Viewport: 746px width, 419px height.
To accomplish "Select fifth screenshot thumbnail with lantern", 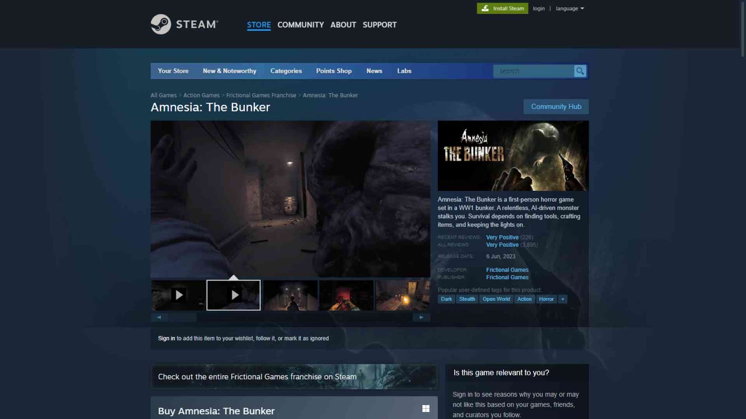I will (x=403, y=295).
